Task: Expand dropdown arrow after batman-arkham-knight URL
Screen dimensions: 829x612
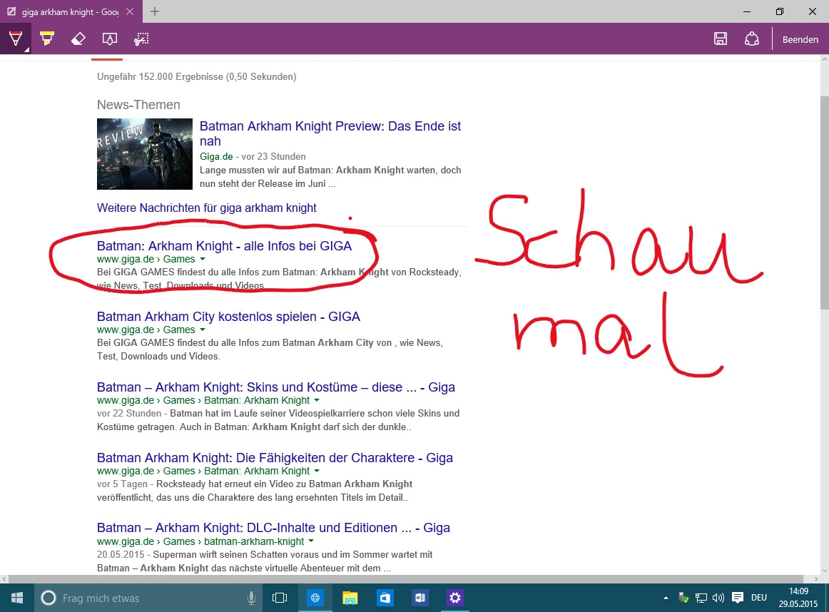Action: click(311, 541)
